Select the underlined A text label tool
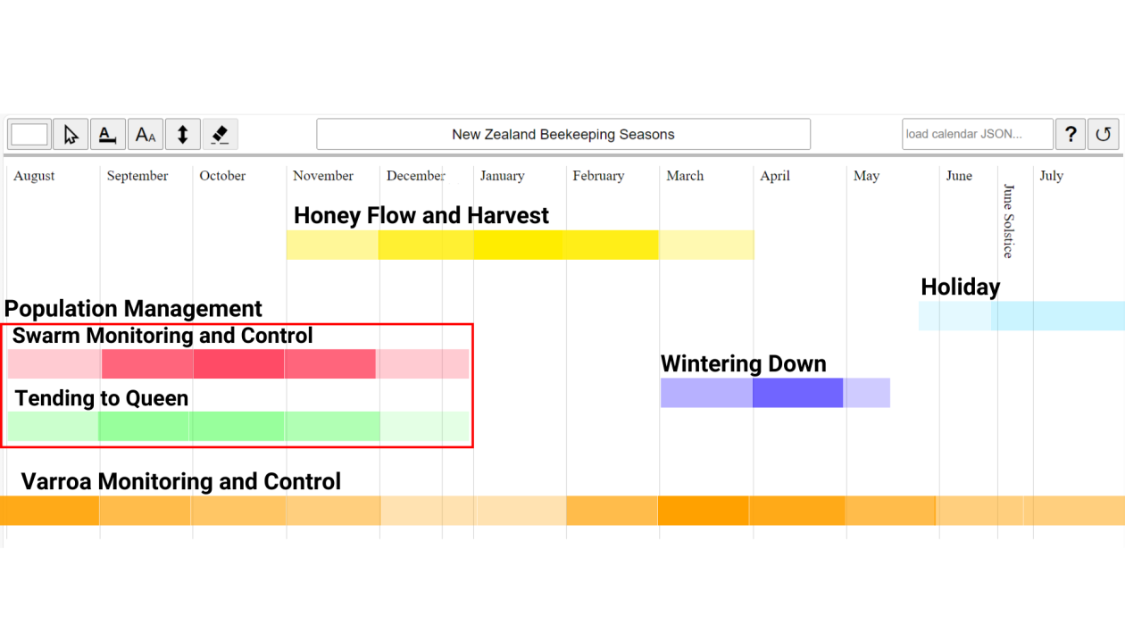This screenshot has height=633, width=1125. click(x=107, y=135)
